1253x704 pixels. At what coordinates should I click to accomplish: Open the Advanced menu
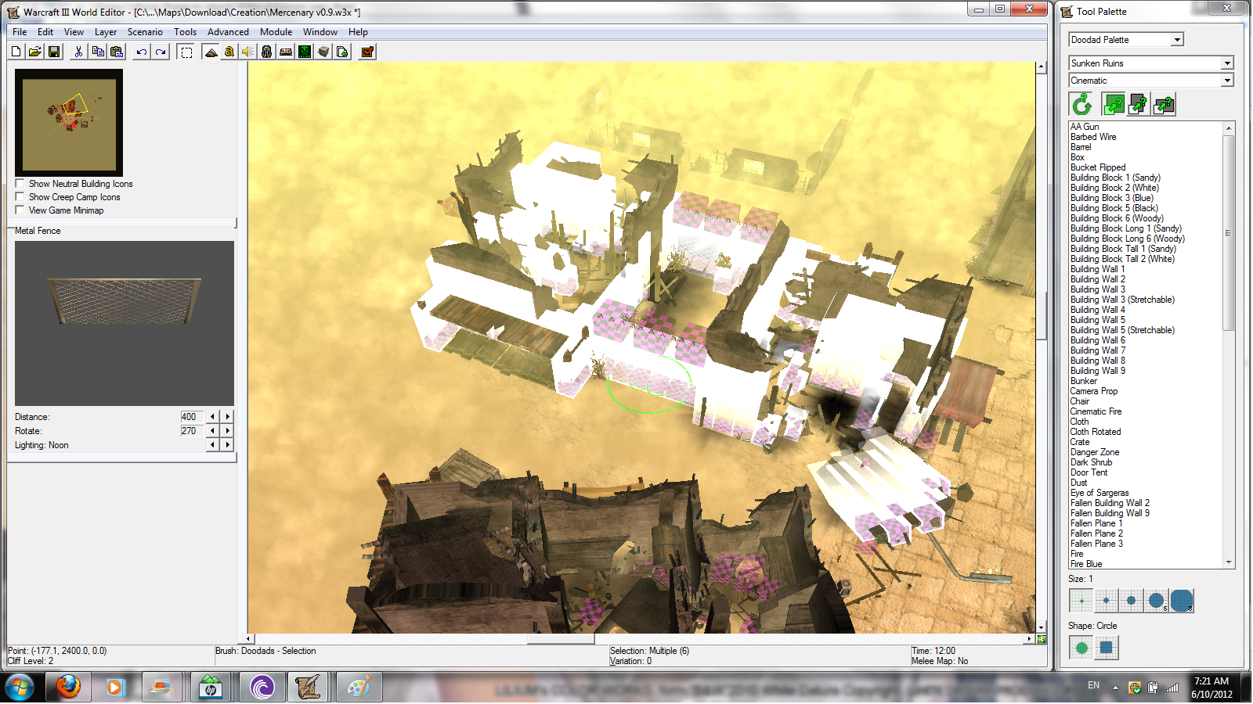pos(228,32)
